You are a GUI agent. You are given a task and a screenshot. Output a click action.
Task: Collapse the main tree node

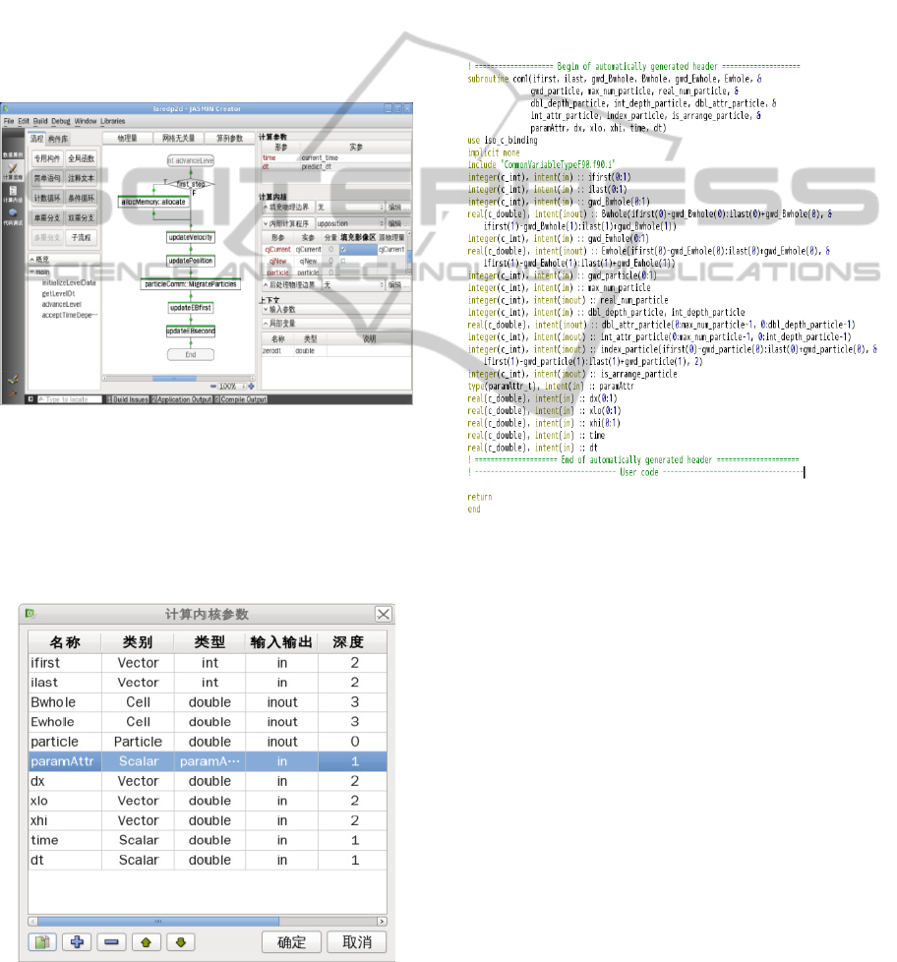click(x=32, y=271)
